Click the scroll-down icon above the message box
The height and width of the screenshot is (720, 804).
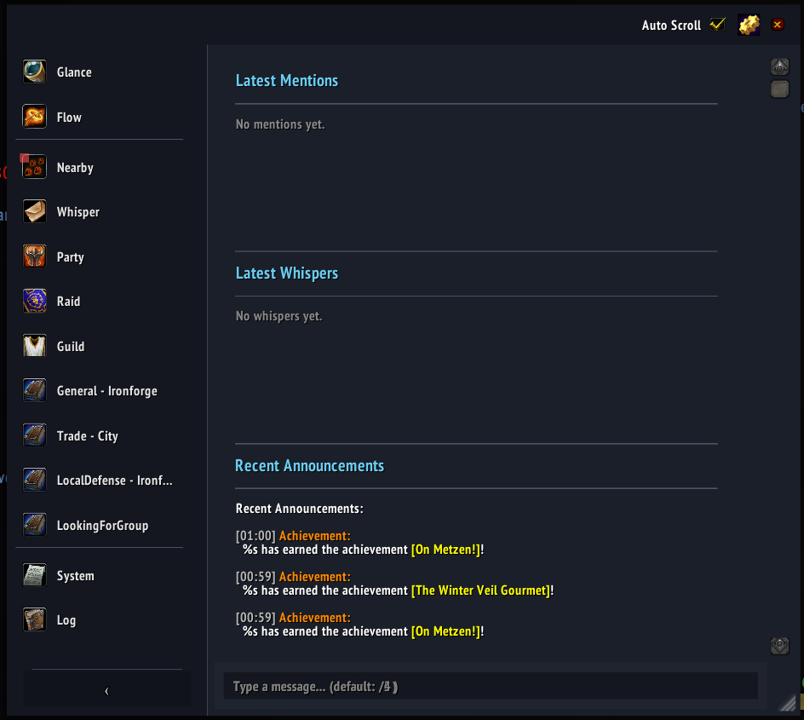779,646
